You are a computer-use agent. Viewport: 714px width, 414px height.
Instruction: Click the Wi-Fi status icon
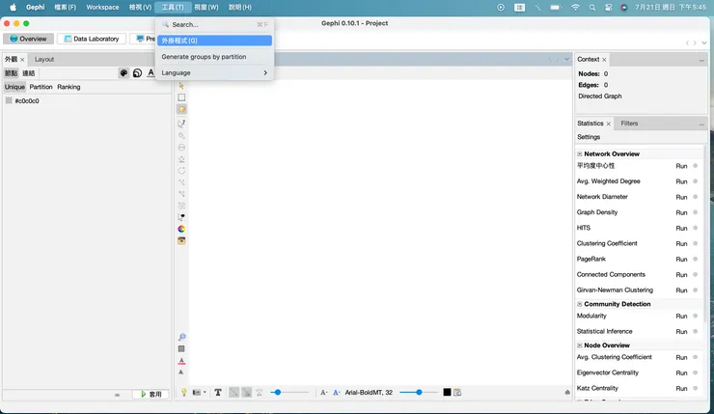[x=576, y=8]
